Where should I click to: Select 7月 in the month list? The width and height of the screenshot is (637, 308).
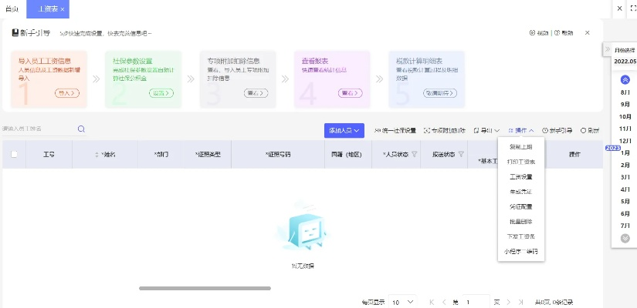625,226
